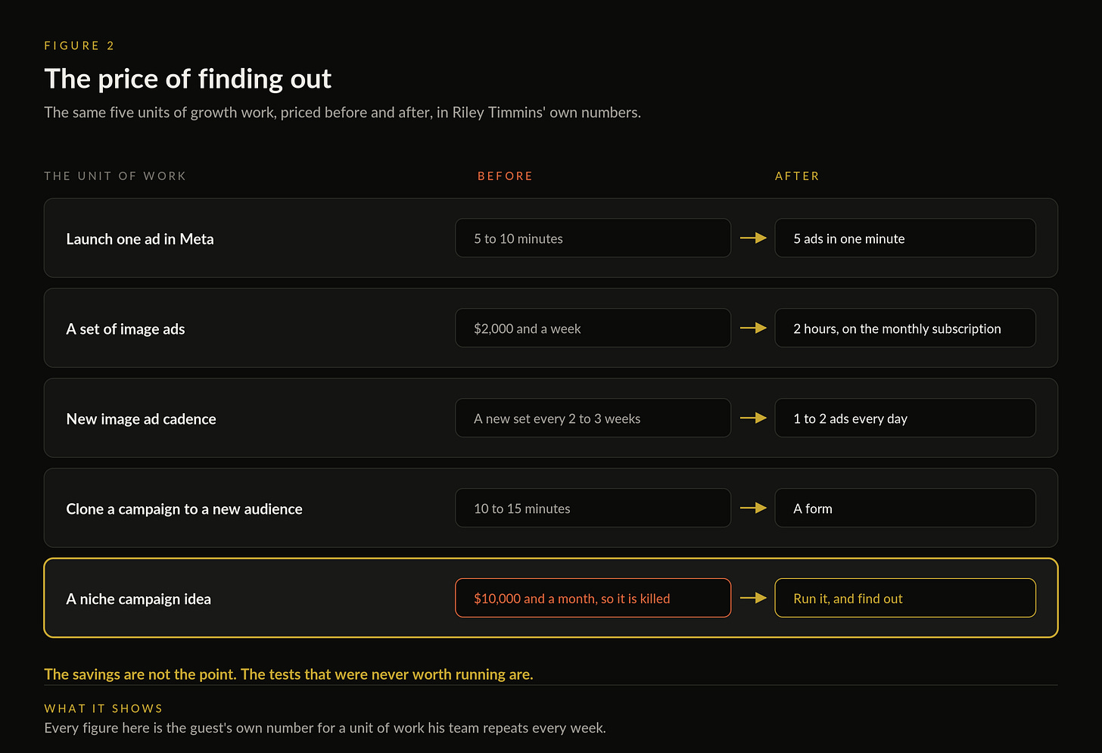Viewport: 1102px width, 753px height.
Task: Select the '5 ads in one minute' box
Action: 905,238
